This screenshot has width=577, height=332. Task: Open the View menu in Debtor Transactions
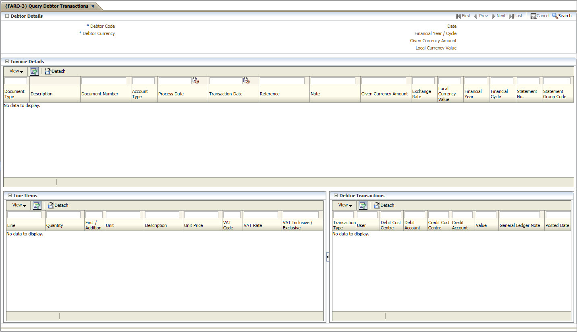[x=344, y=205]
